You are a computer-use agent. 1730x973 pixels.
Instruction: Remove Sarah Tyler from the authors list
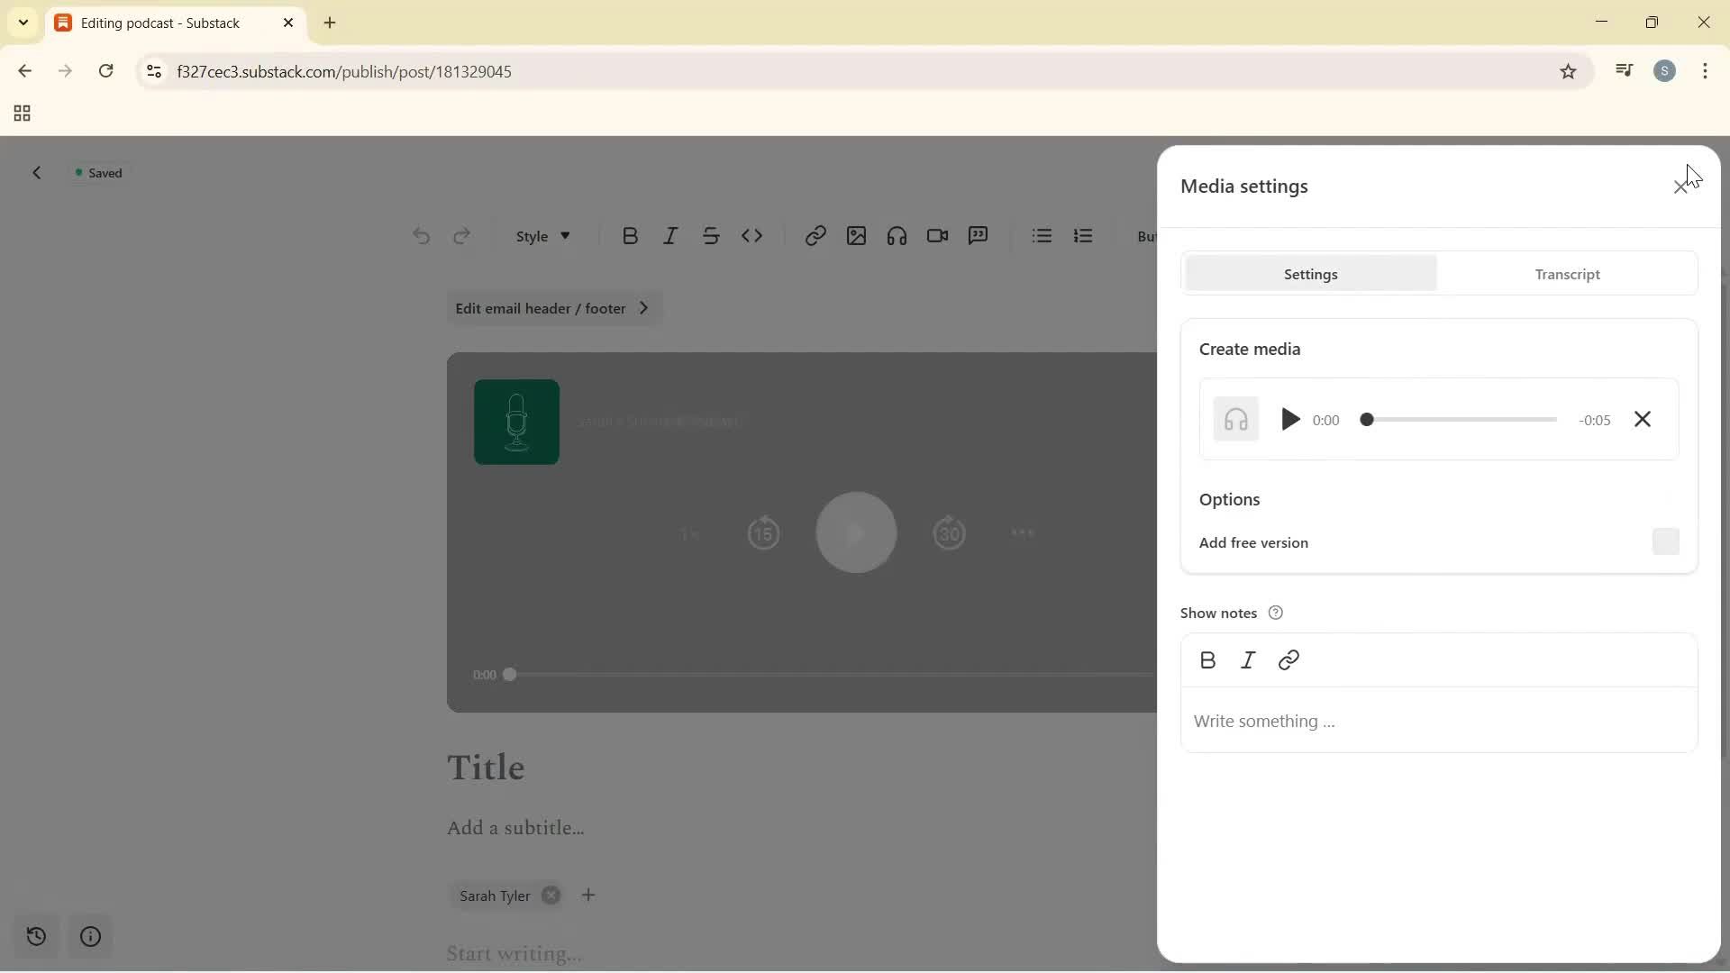click(551, 895)
